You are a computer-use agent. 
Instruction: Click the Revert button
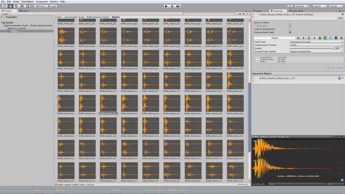(331, 67)
